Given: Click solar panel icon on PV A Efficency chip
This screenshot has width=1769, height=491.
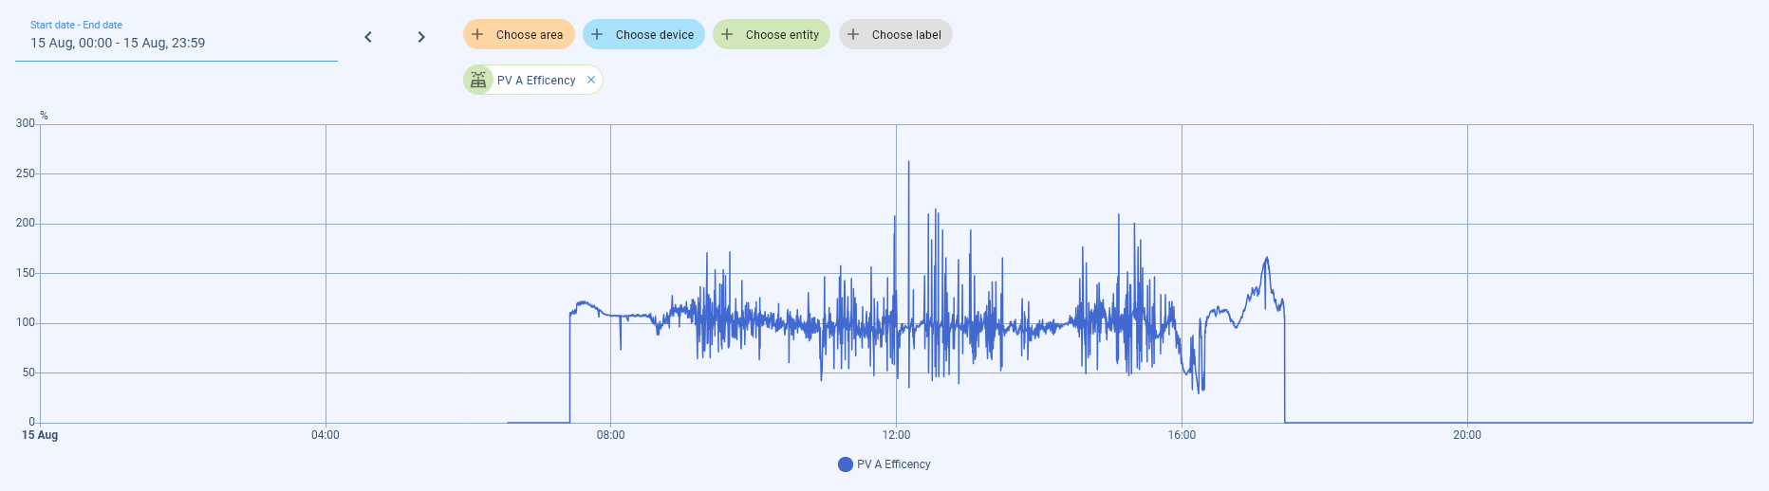Looking at the screenshot, I should pos(478,80).
